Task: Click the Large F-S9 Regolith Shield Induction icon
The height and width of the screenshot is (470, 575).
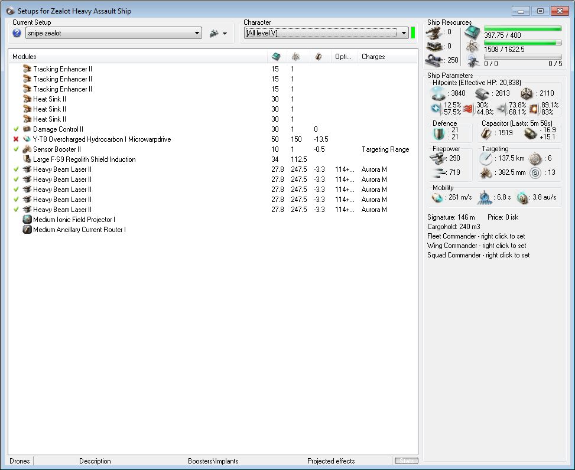Action: [27, 159]
